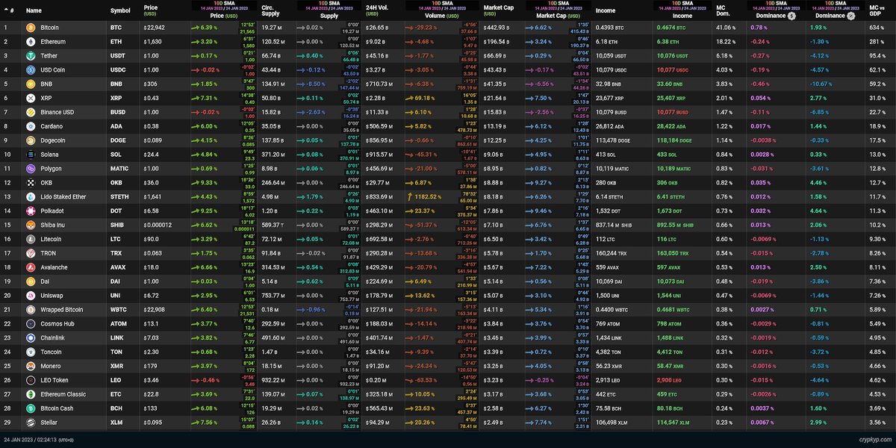896x448 pixels.
Task: Click the Dai coin logo
Action: pyautogui.click(x=31, y=281)
